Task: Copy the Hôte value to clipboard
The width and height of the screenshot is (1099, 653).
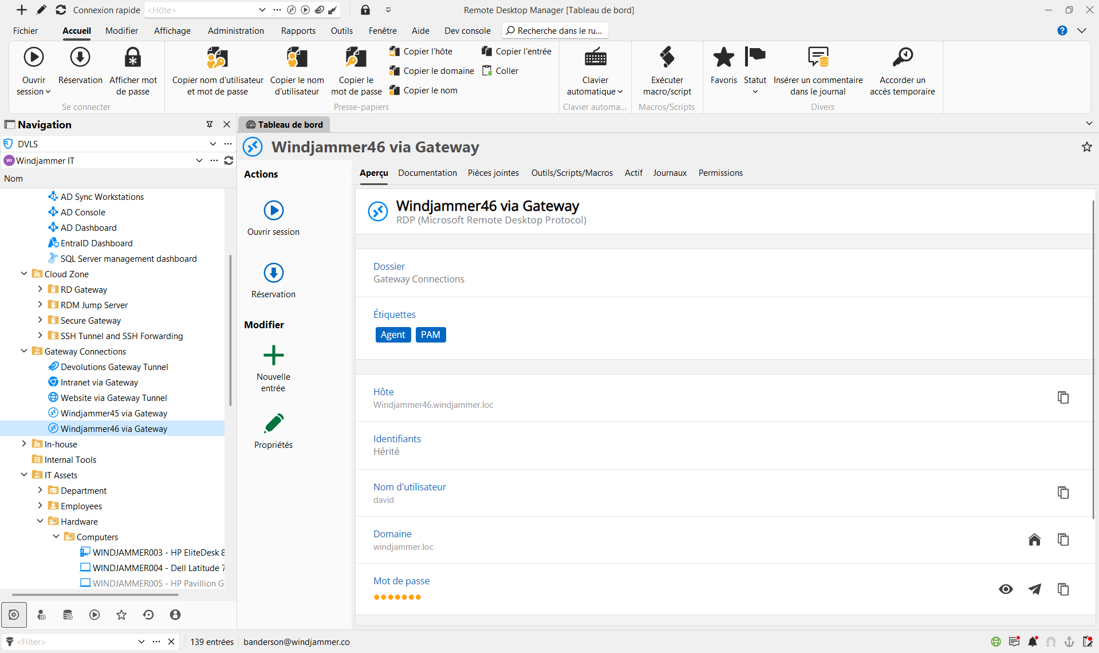Action: pos(1063,398)
